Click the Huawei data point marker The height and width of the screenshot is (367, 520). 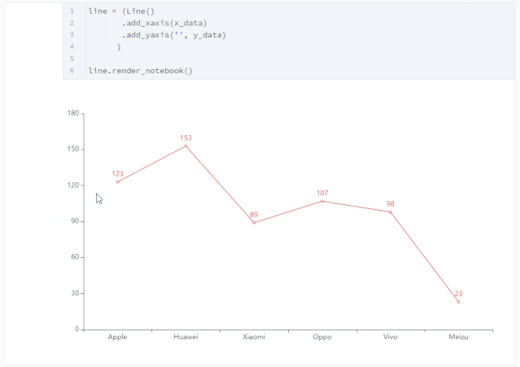[x=186, y=146]
